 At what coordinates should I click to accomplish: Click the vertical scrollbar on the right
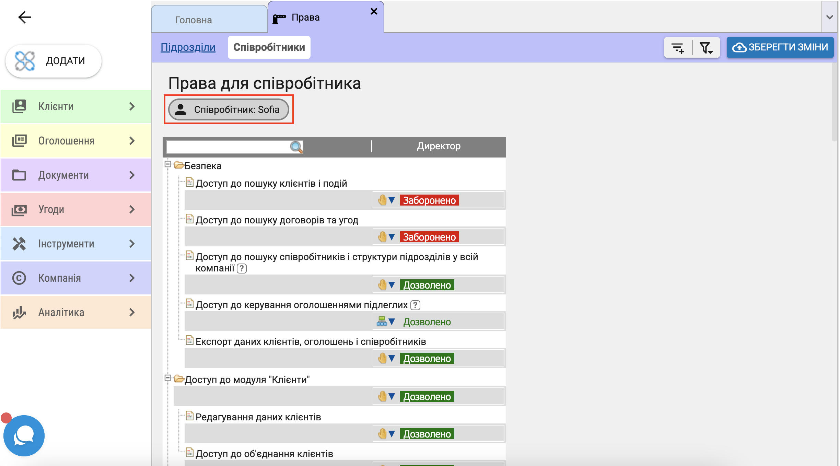pyautogui.click(x=835, y=102)
